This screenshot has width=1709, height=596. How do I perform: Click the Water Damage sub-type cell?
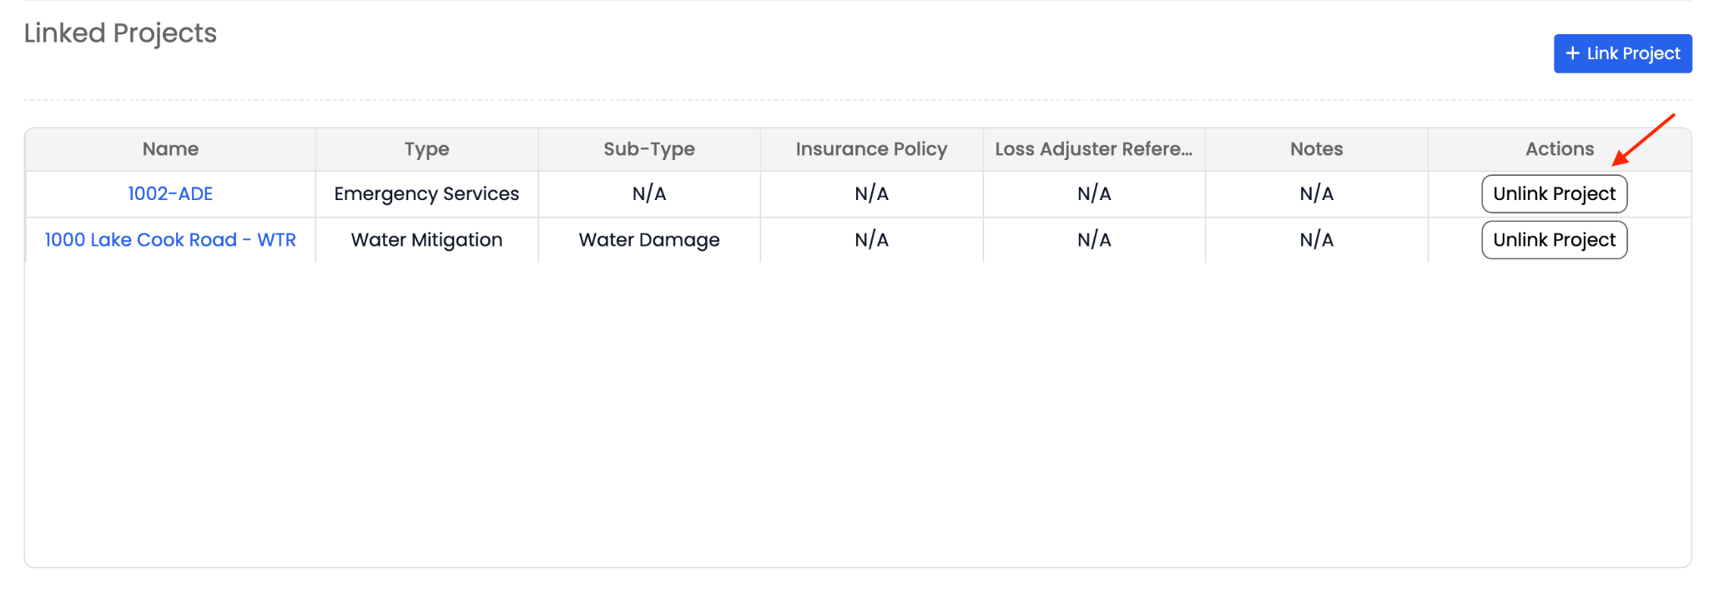pos(649,240)
